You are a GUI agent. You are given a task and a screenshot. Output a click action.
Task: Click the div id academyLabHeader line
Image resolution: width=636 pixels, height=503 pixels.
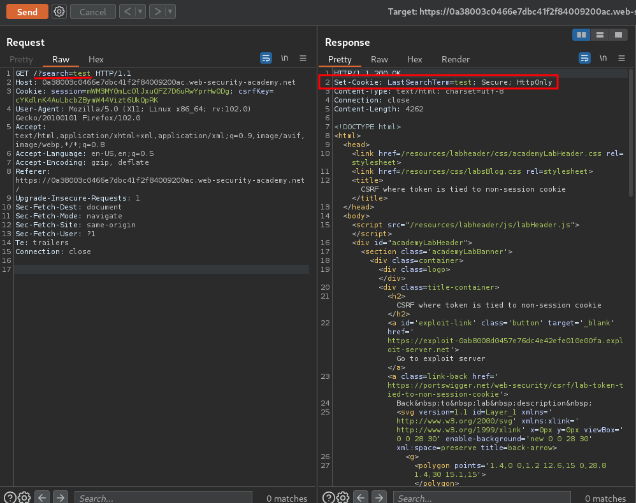coord(412,243)
